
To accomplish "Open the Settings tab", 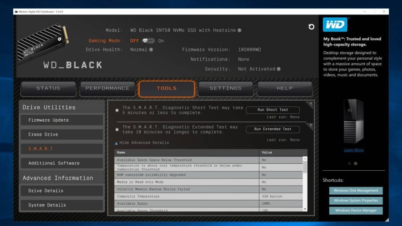I will click(x=225, y=89).
